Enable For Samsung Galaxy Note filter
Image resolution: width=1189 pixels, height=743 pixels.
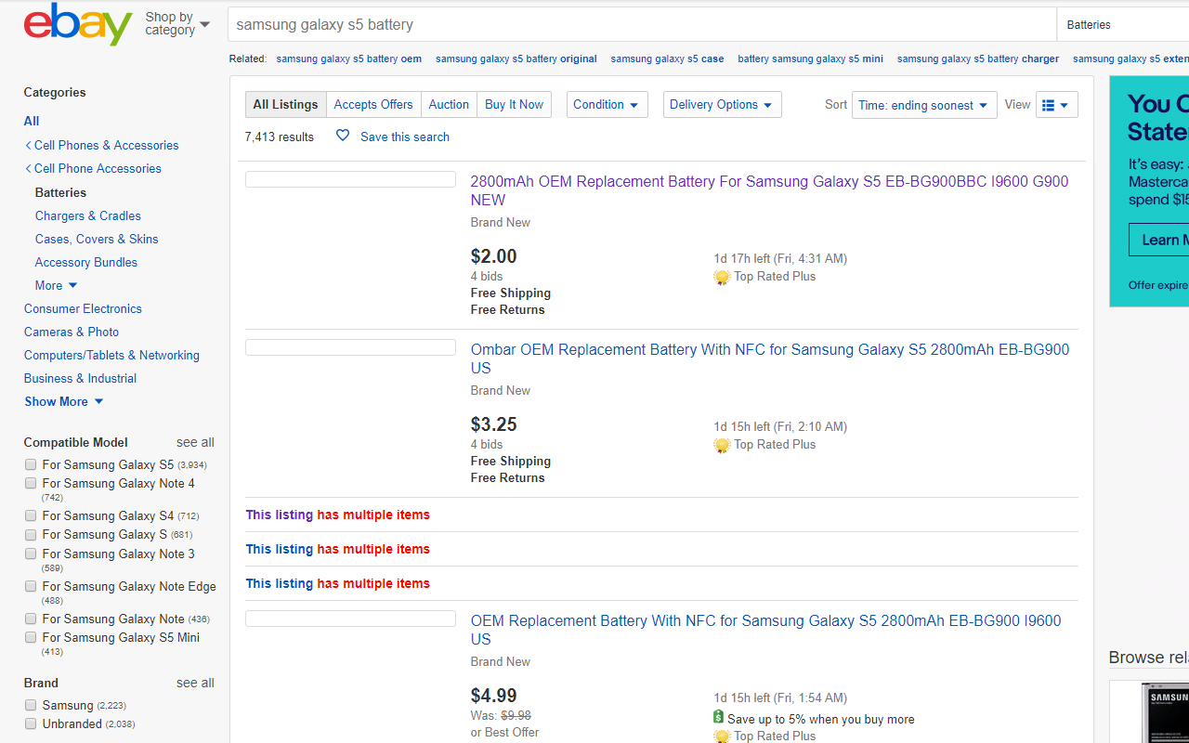point(31,619)
